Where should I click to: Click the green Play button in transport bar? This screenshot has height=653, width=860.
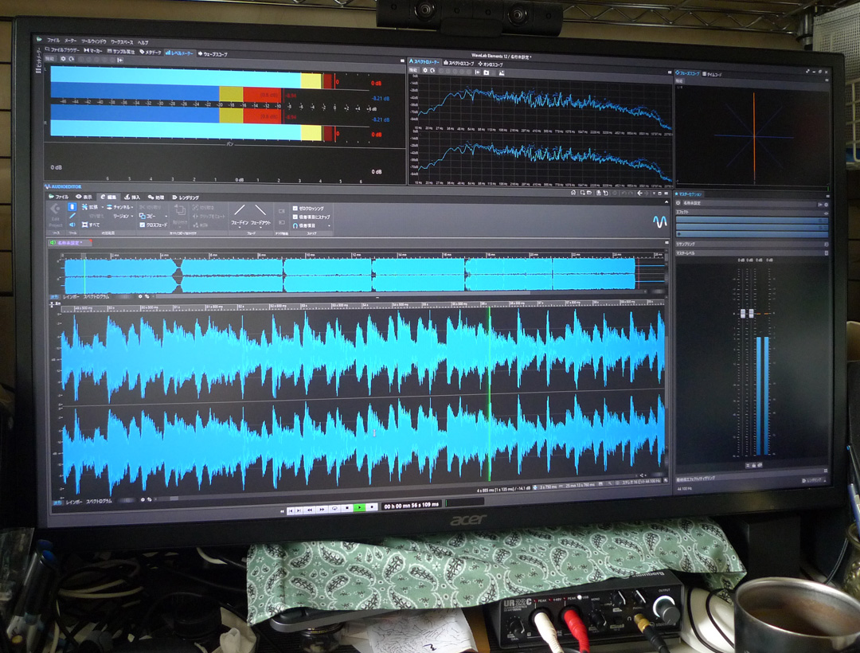(x=359, y=506)
